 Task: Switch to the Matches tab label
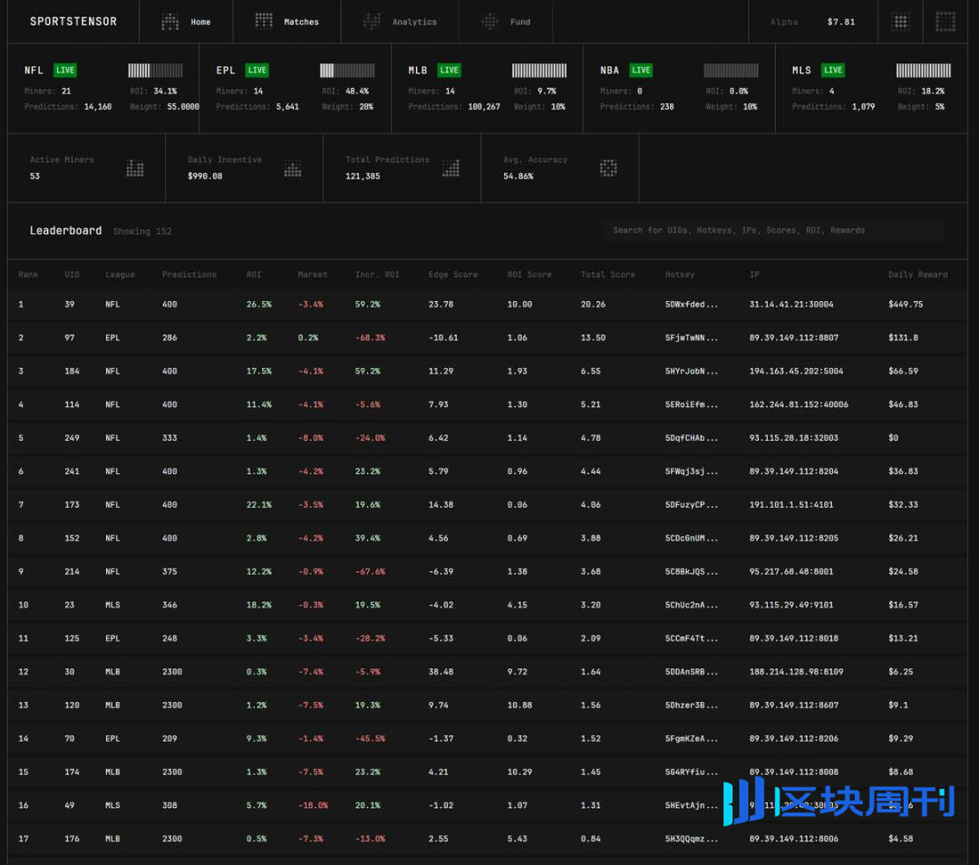pyautogui.click(x=301, y=22)
